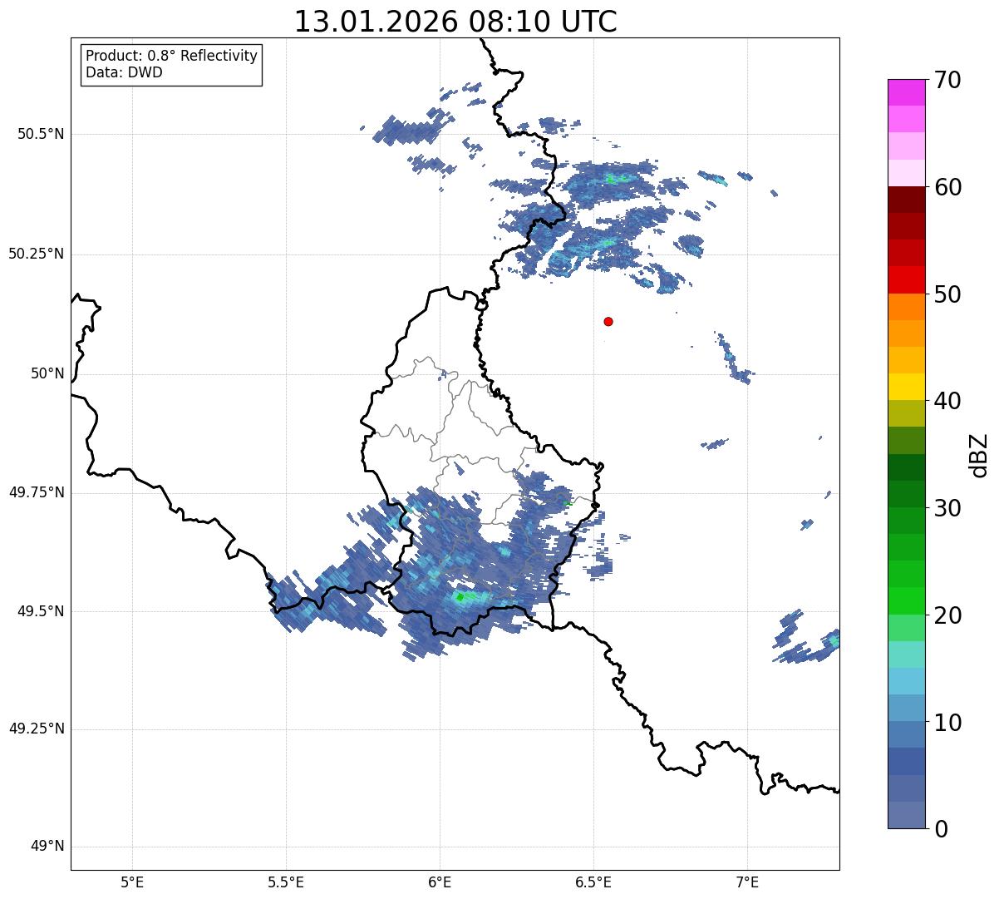Click the 50.5°N latitude label

(x=41, y=134)
